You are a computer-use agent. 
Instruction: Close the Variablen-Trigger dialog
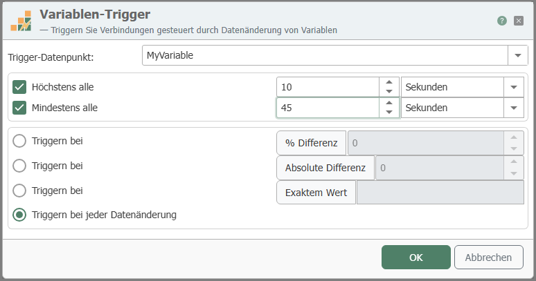[x=519, y=21]
